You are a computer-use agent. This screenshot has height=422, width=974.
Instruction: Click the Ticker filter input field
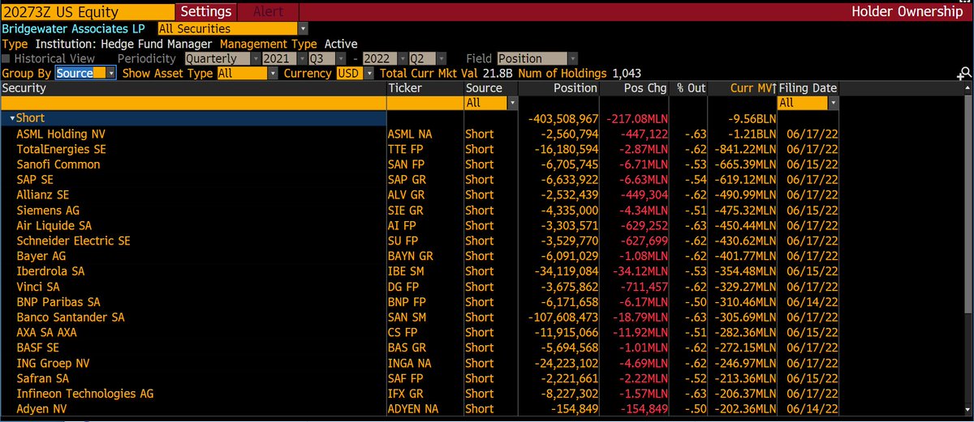pos(425,103)
